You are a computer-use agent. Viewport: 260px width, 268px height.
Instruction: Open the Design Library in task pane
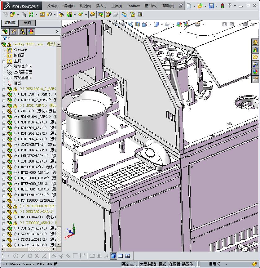[255, 50]
